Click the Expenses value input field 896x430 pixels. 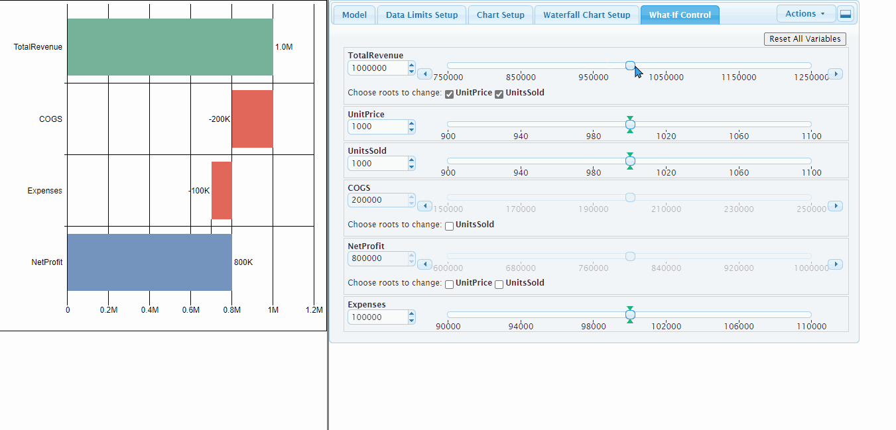coord(377,317)
